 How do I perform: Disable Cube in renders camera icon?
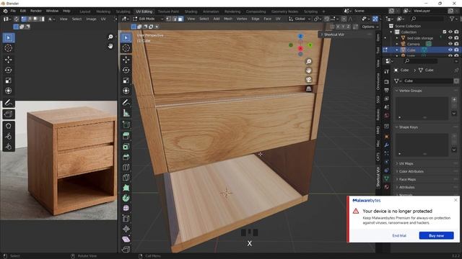coord(456,50)
